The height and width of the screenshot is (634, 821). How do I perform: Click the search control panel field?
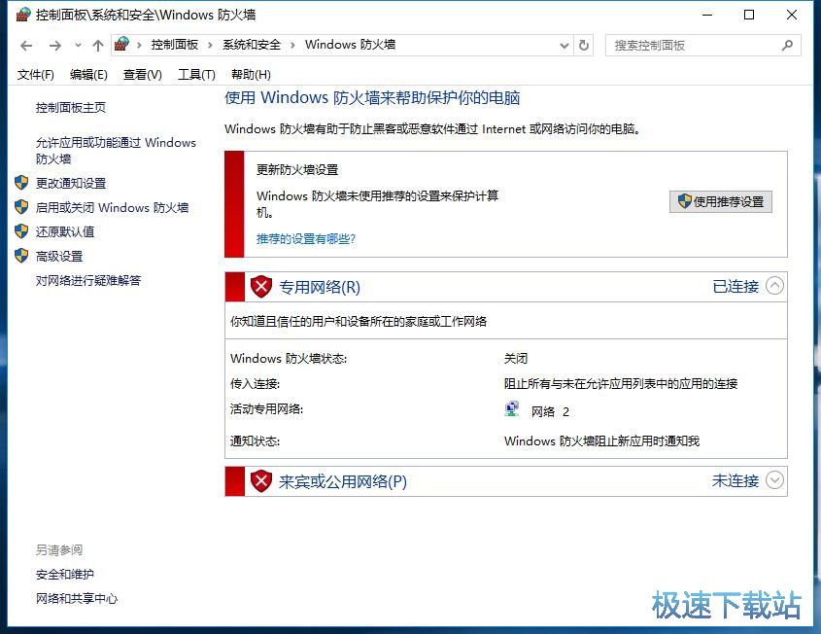coord(702,46)
